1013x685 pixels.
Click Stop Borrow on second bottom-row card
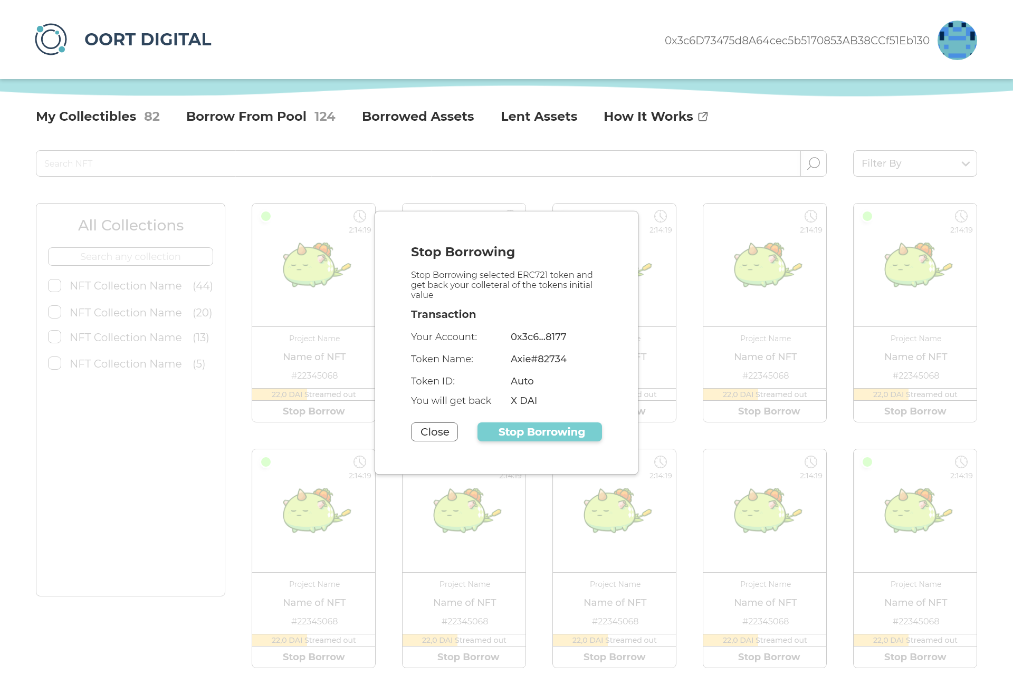tap(464, 657)
